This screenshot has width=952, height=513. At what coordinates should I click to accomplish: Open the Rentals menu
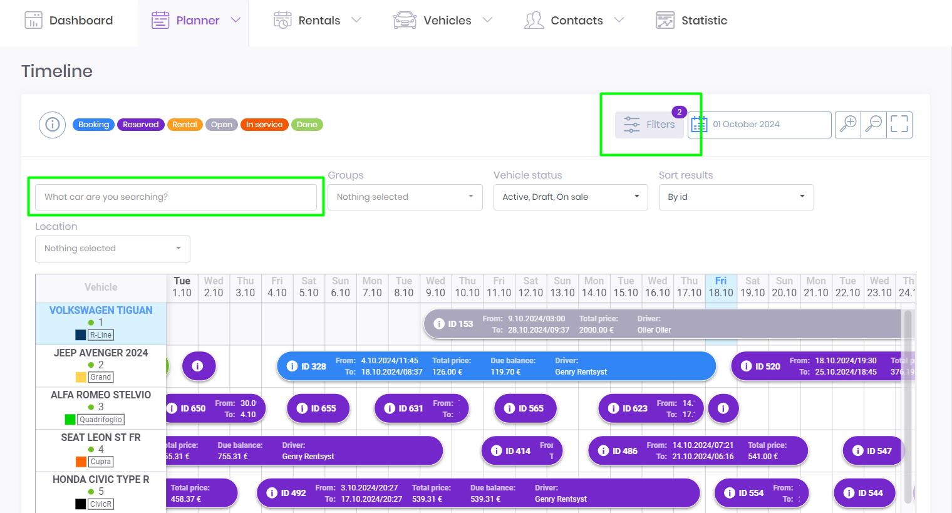[318, 21]
